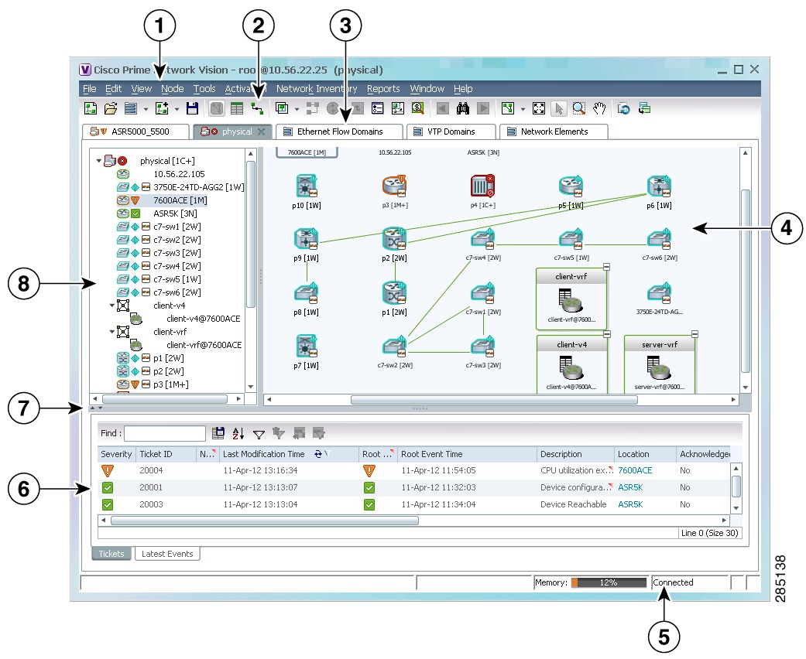806x659 pixels.
Task: Switch to the Ethernet Flow Domains tab
Action: click(339, 131)
